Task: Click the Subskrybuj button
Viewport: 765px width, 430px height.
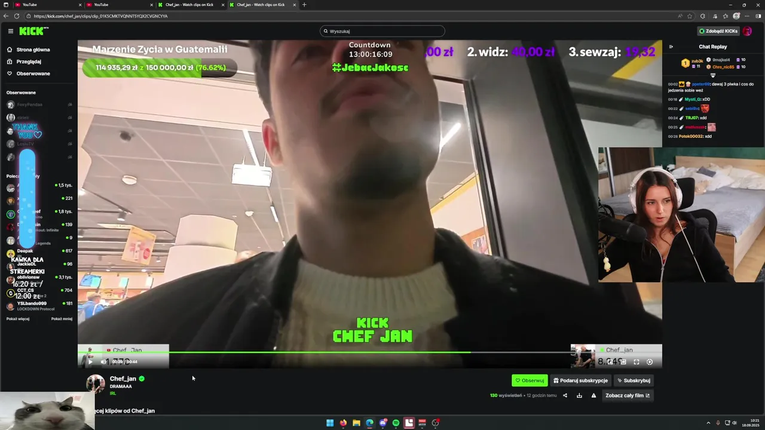Action: tap(634, 380)
